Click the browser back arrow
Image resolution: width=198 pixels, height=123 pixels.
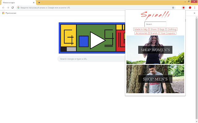[3, 8]
